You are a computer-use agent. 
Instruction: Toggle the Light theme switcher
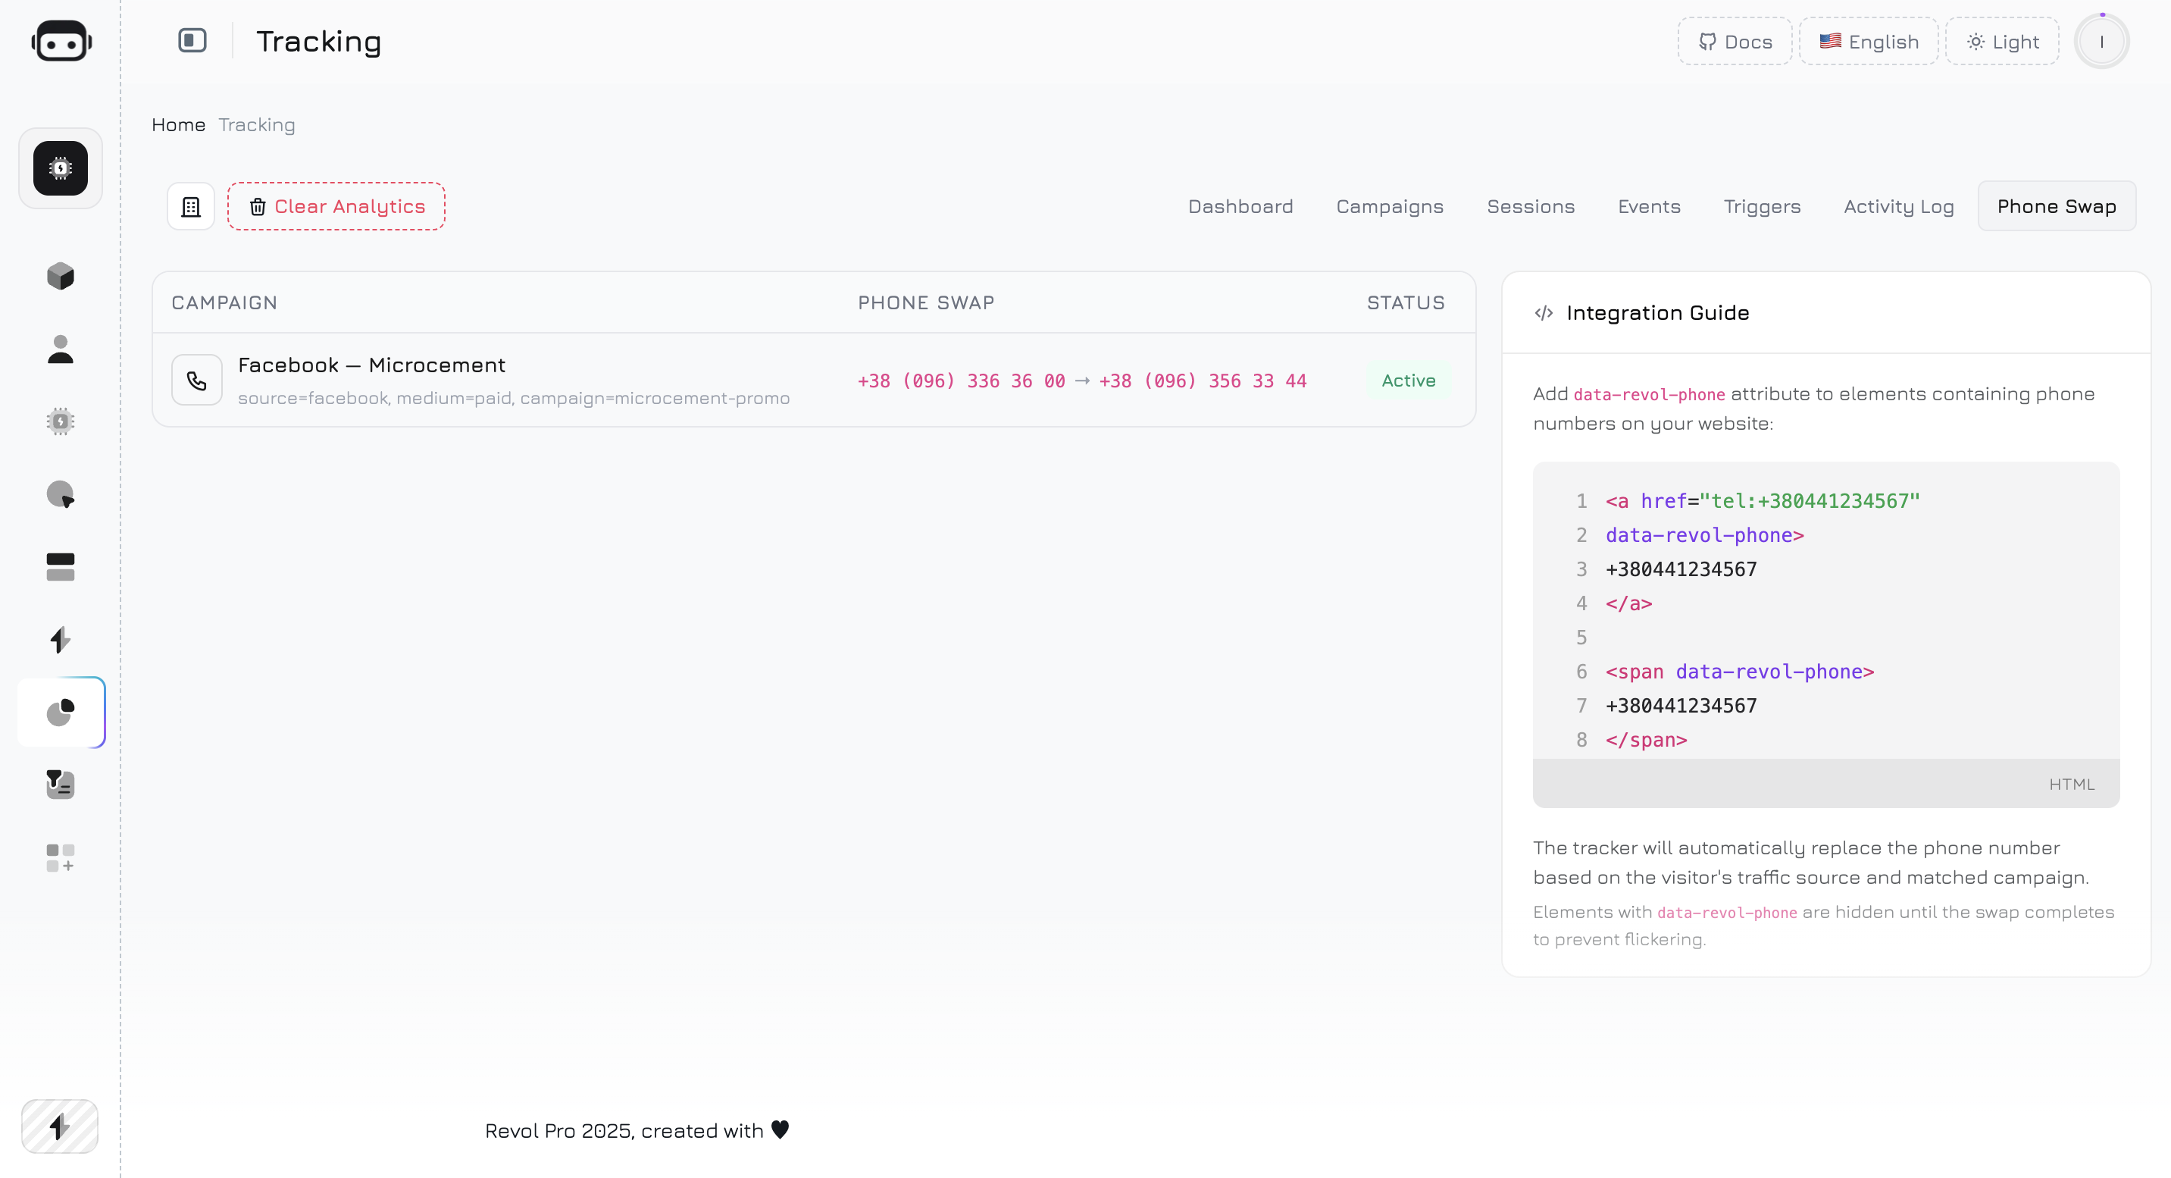pyautogui.click(x=2001, y=42)
